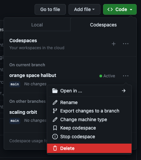Open Codespaces header three-dot options menu
This screenshot has height=160, width=141.
[126, 44]
